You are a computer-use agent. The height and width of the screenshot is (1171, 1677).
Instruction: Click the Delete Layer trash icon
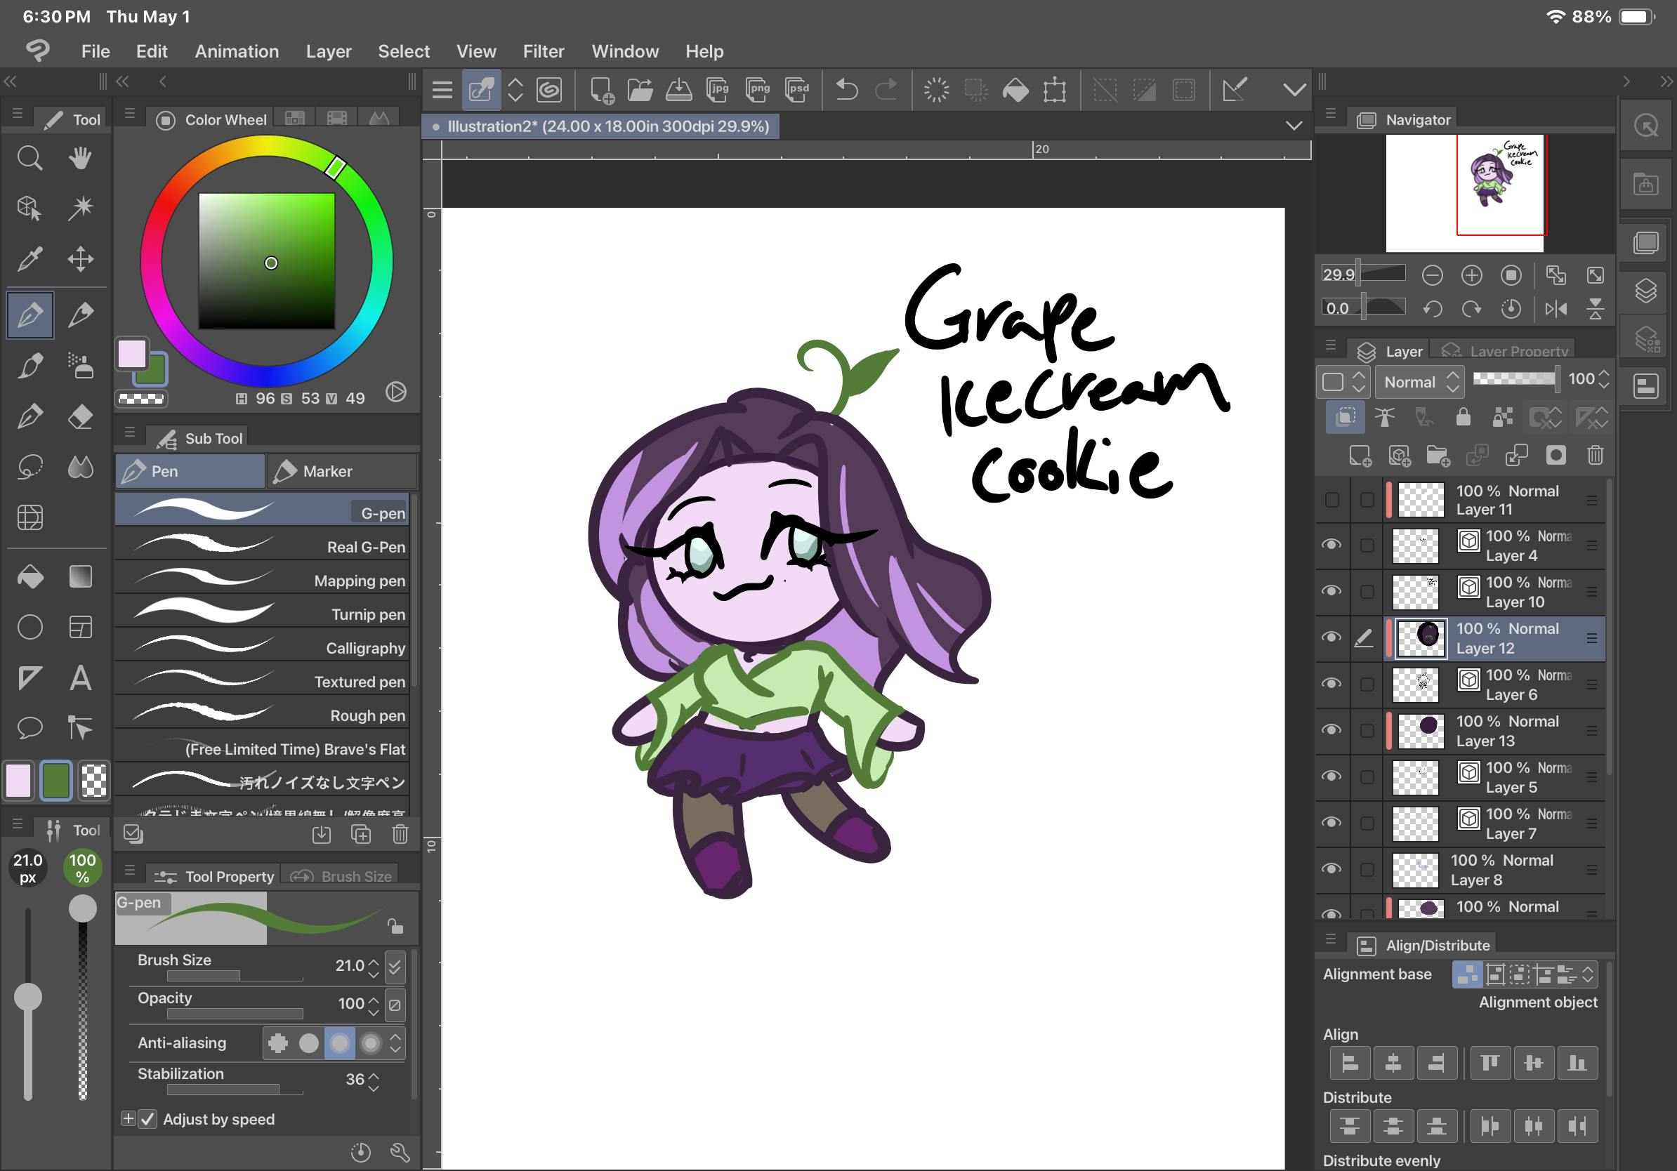pyautogui.click(x=1596, y=456)
